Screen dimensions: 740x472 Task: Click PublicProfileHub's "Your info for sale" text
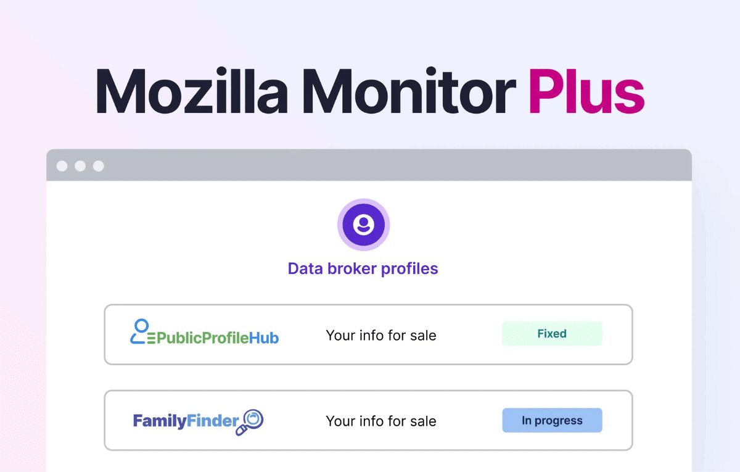coord(380,336)
